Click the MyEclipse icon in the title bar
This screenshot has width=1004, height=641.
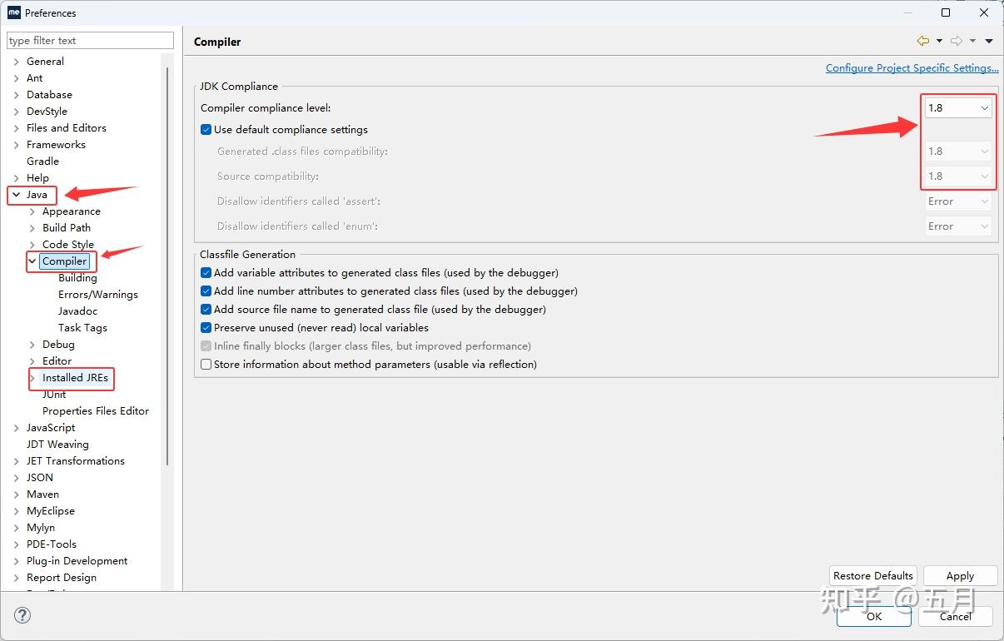pos(13,12)
